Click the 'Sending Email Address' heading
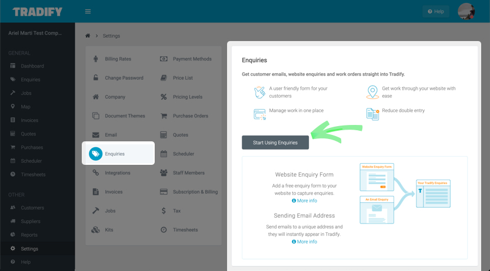Screen dimensions: 490x271 [304, 215]
